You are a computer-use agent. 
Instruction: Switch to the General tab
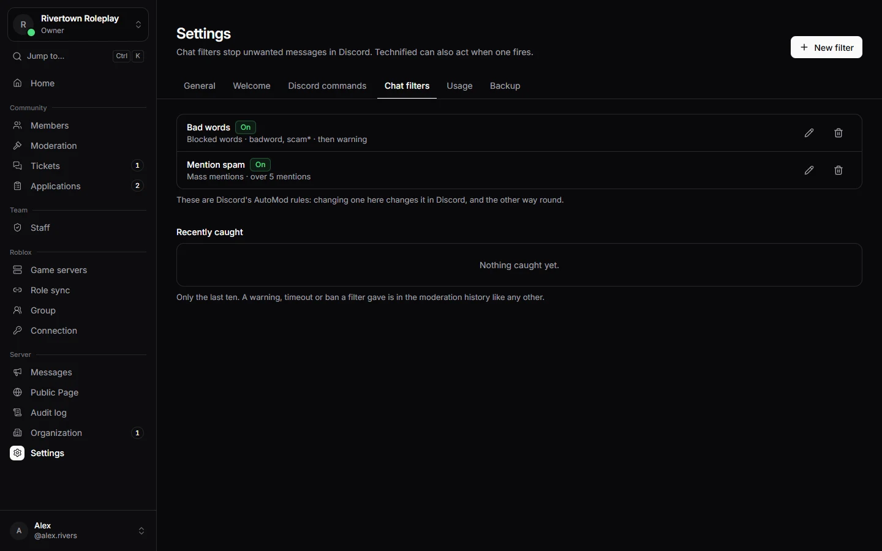pos(200,86)
